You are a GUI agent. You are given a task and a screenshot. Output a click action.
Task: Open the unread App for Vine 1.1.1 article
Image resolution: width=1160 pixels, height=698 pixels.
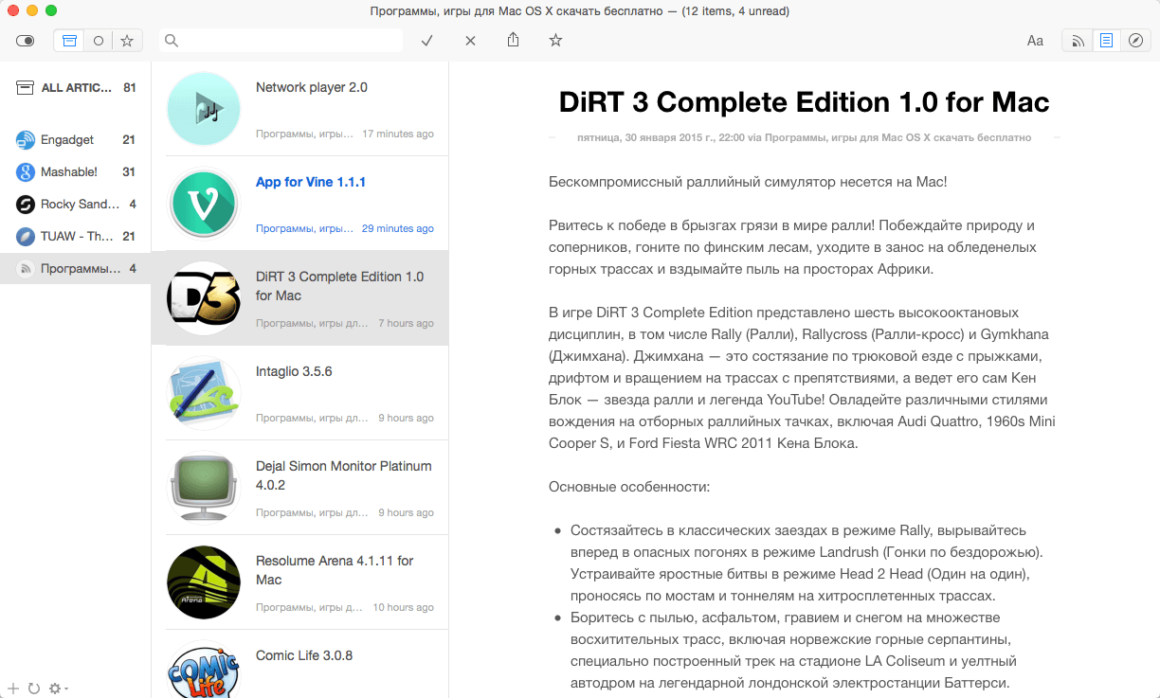(300, 204)
